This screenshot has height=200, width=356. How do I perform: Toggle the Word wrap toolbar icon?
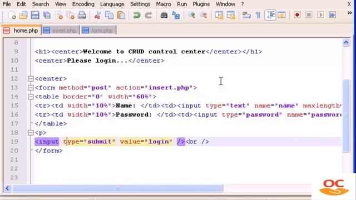(246, 15)
